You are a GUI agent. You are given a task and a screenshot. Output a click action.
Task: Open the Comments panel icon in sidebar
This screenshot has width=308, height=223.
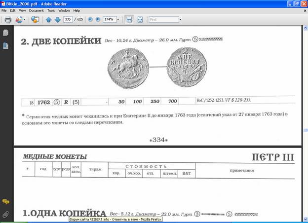pos(6,202)
